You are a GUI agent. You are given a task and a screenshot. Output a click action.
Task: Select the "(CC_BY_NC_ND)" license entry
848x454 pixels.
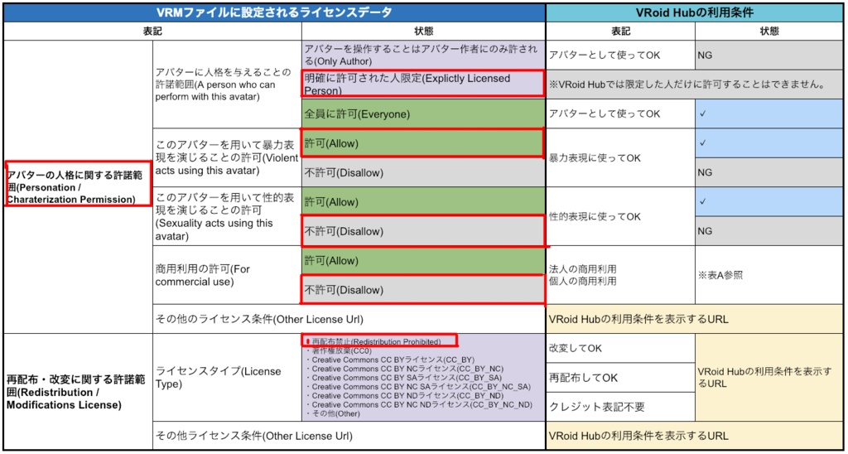(x=418, y=405)
